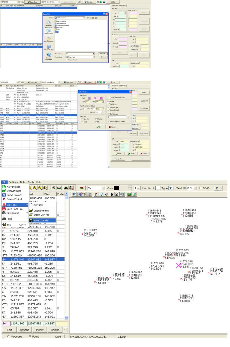Click the Append button
This screenshot has height=347, width=230.
(25, 330)
